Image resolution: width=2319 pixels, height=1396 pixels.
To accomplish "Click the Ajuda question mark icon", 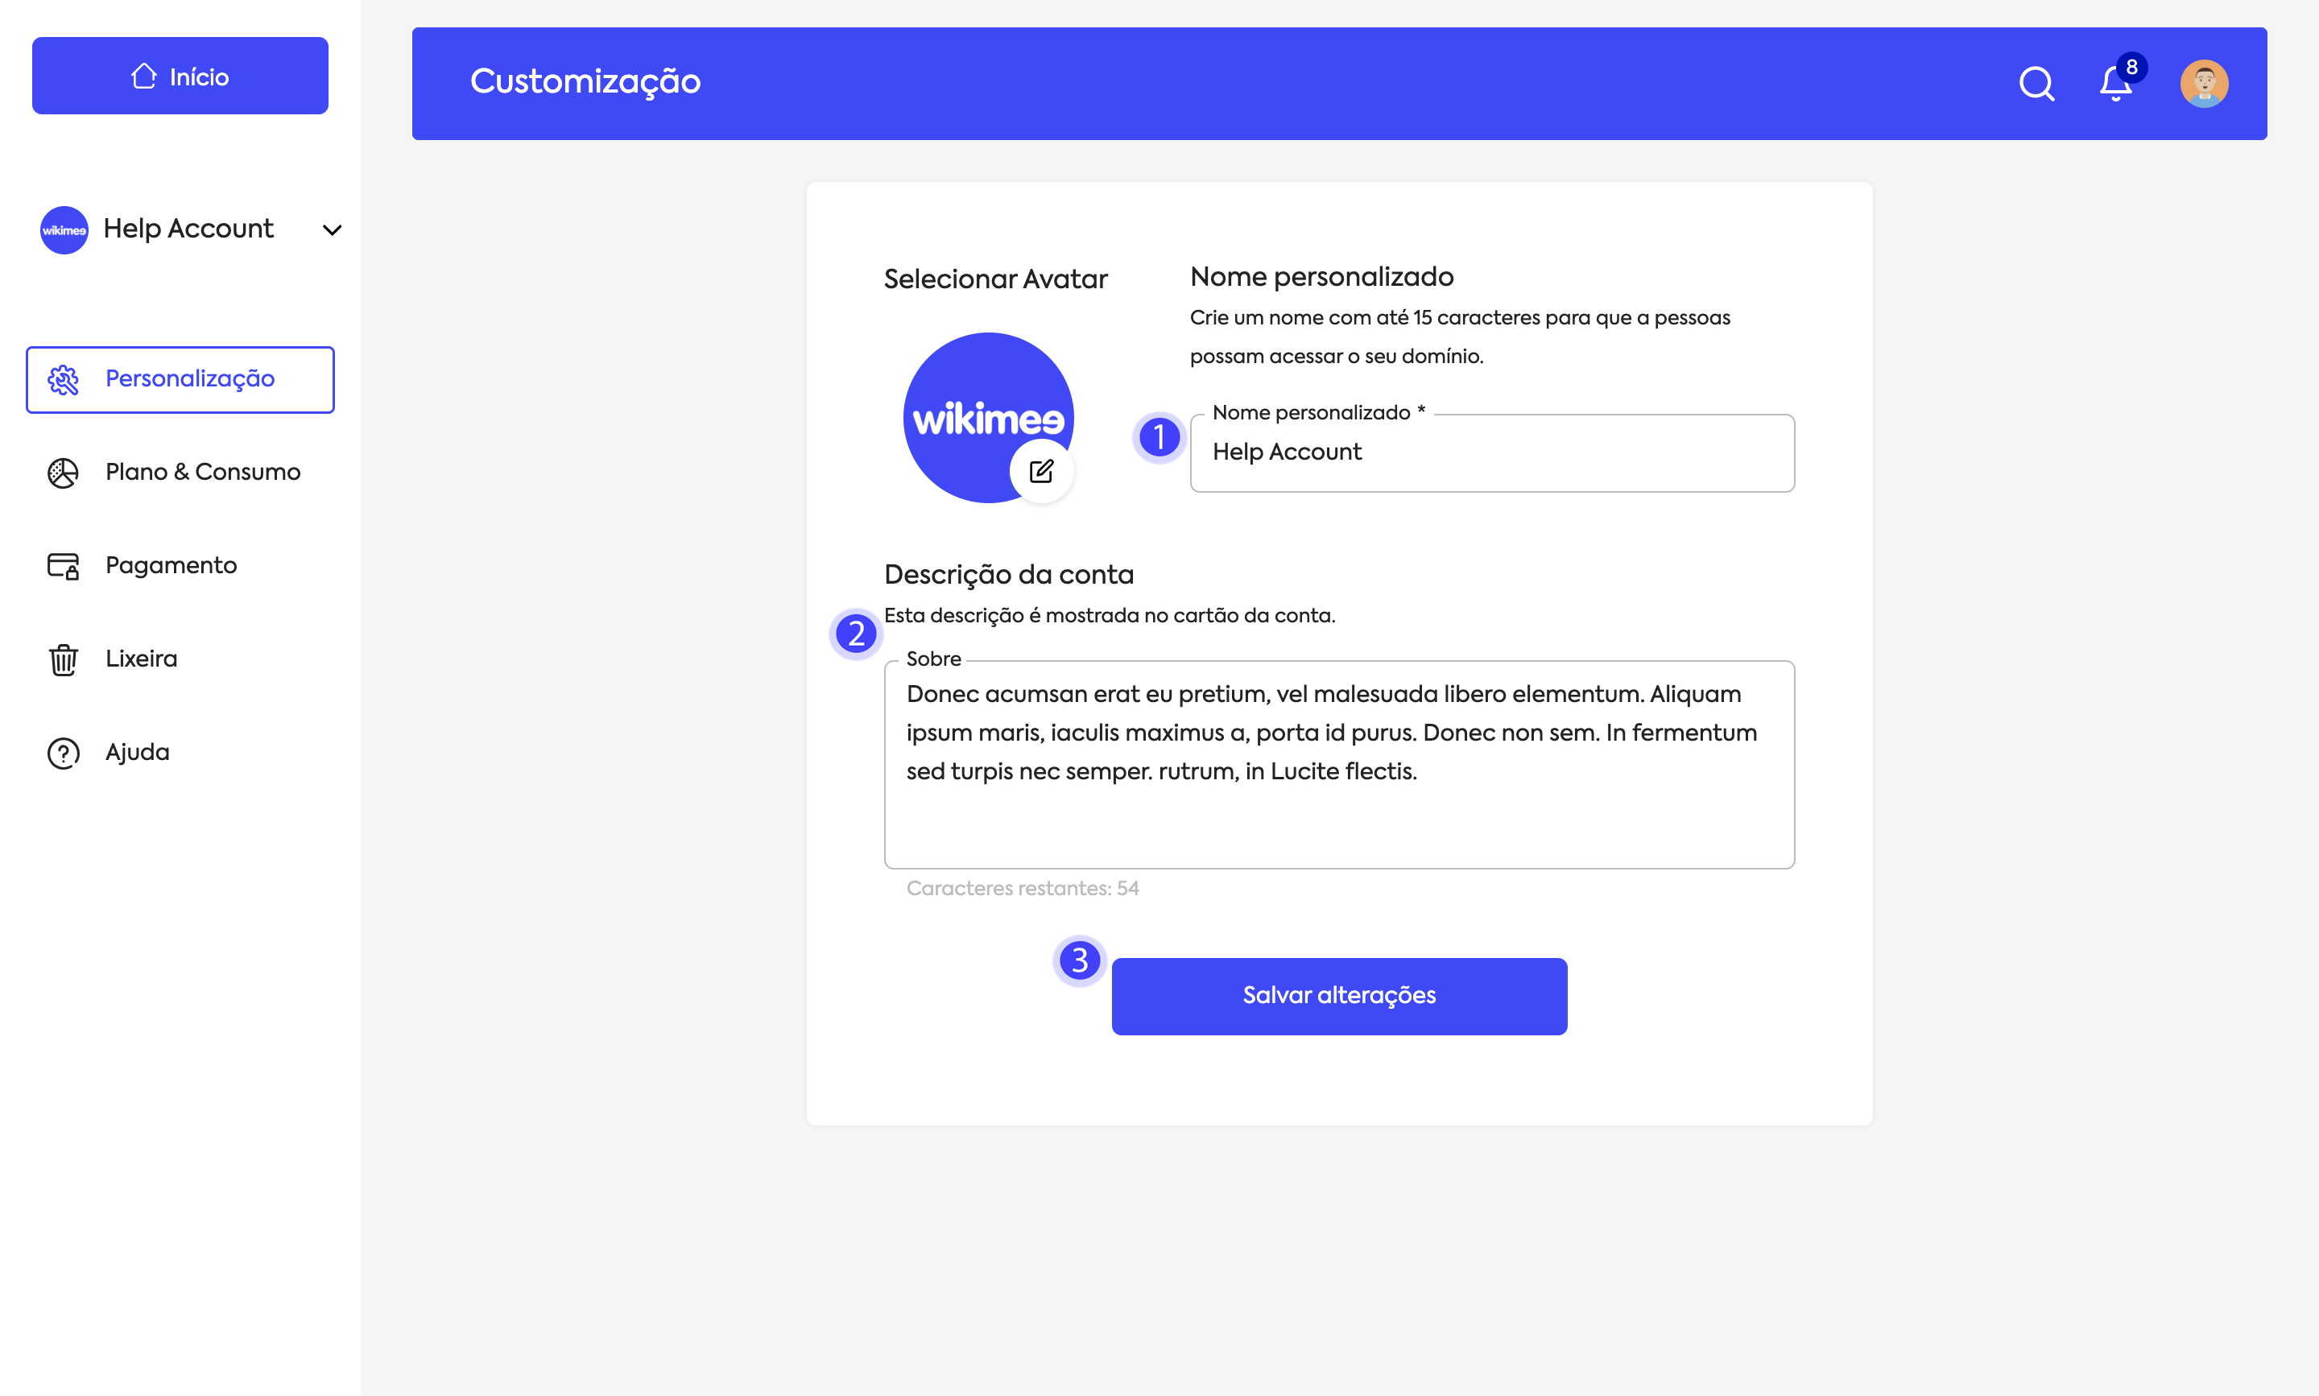I will [x=63, y=753].
